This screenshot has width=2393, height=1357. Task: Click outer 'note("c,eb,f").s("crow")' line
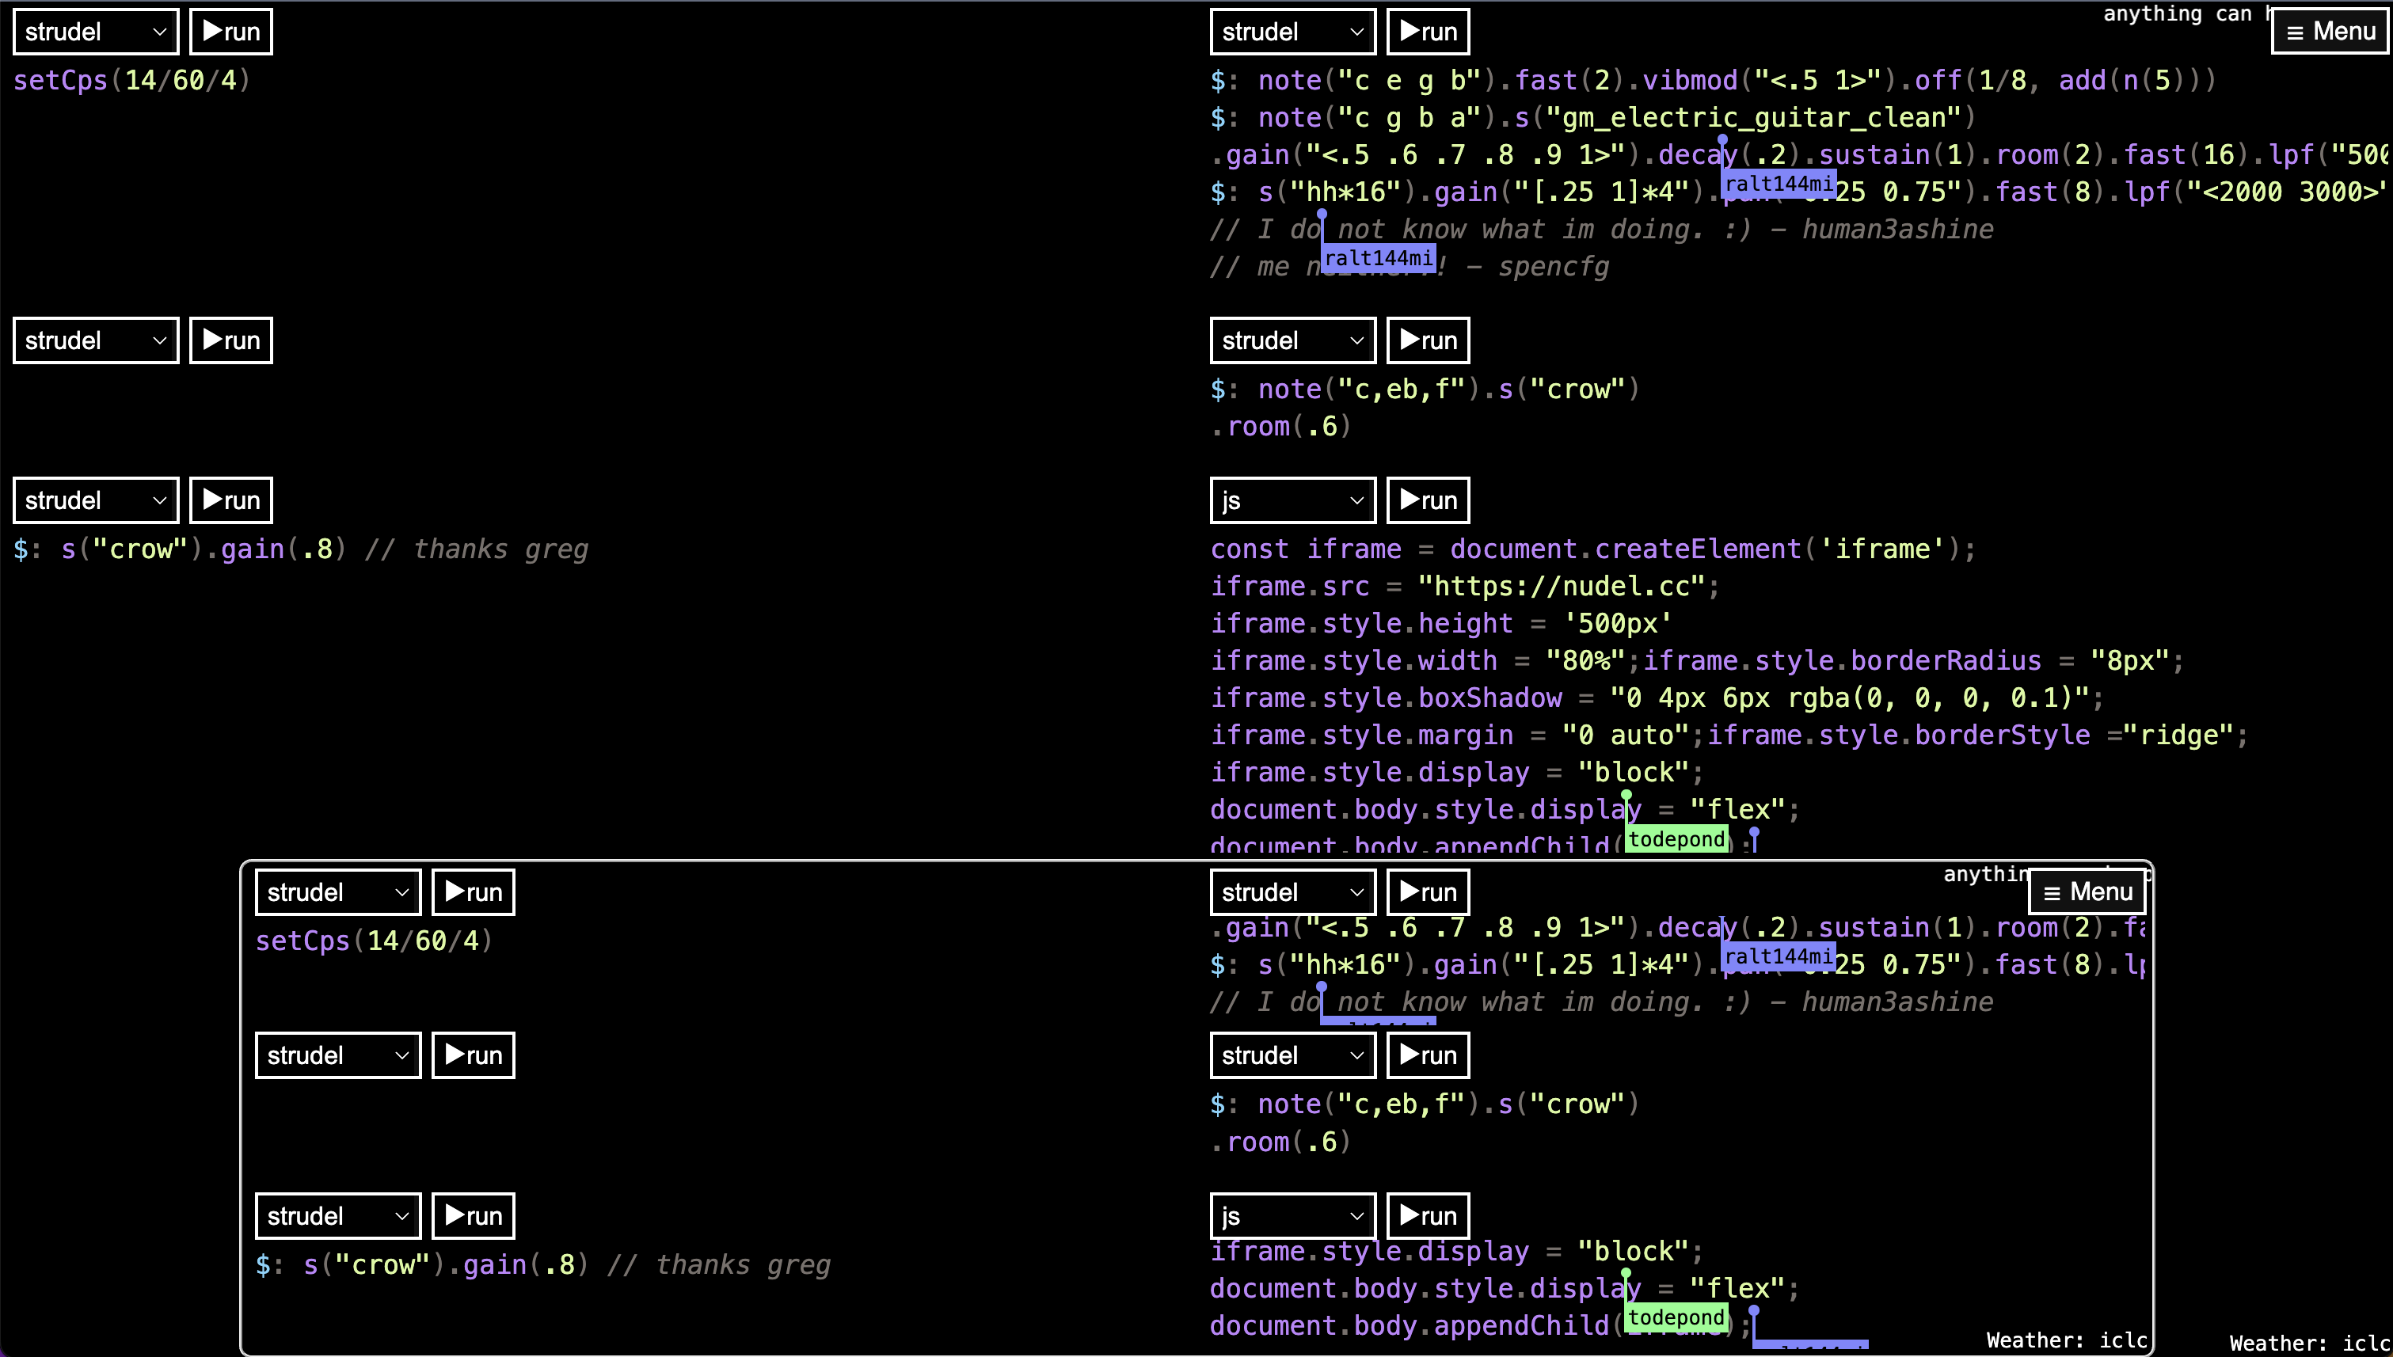(x=1425, y=389)
